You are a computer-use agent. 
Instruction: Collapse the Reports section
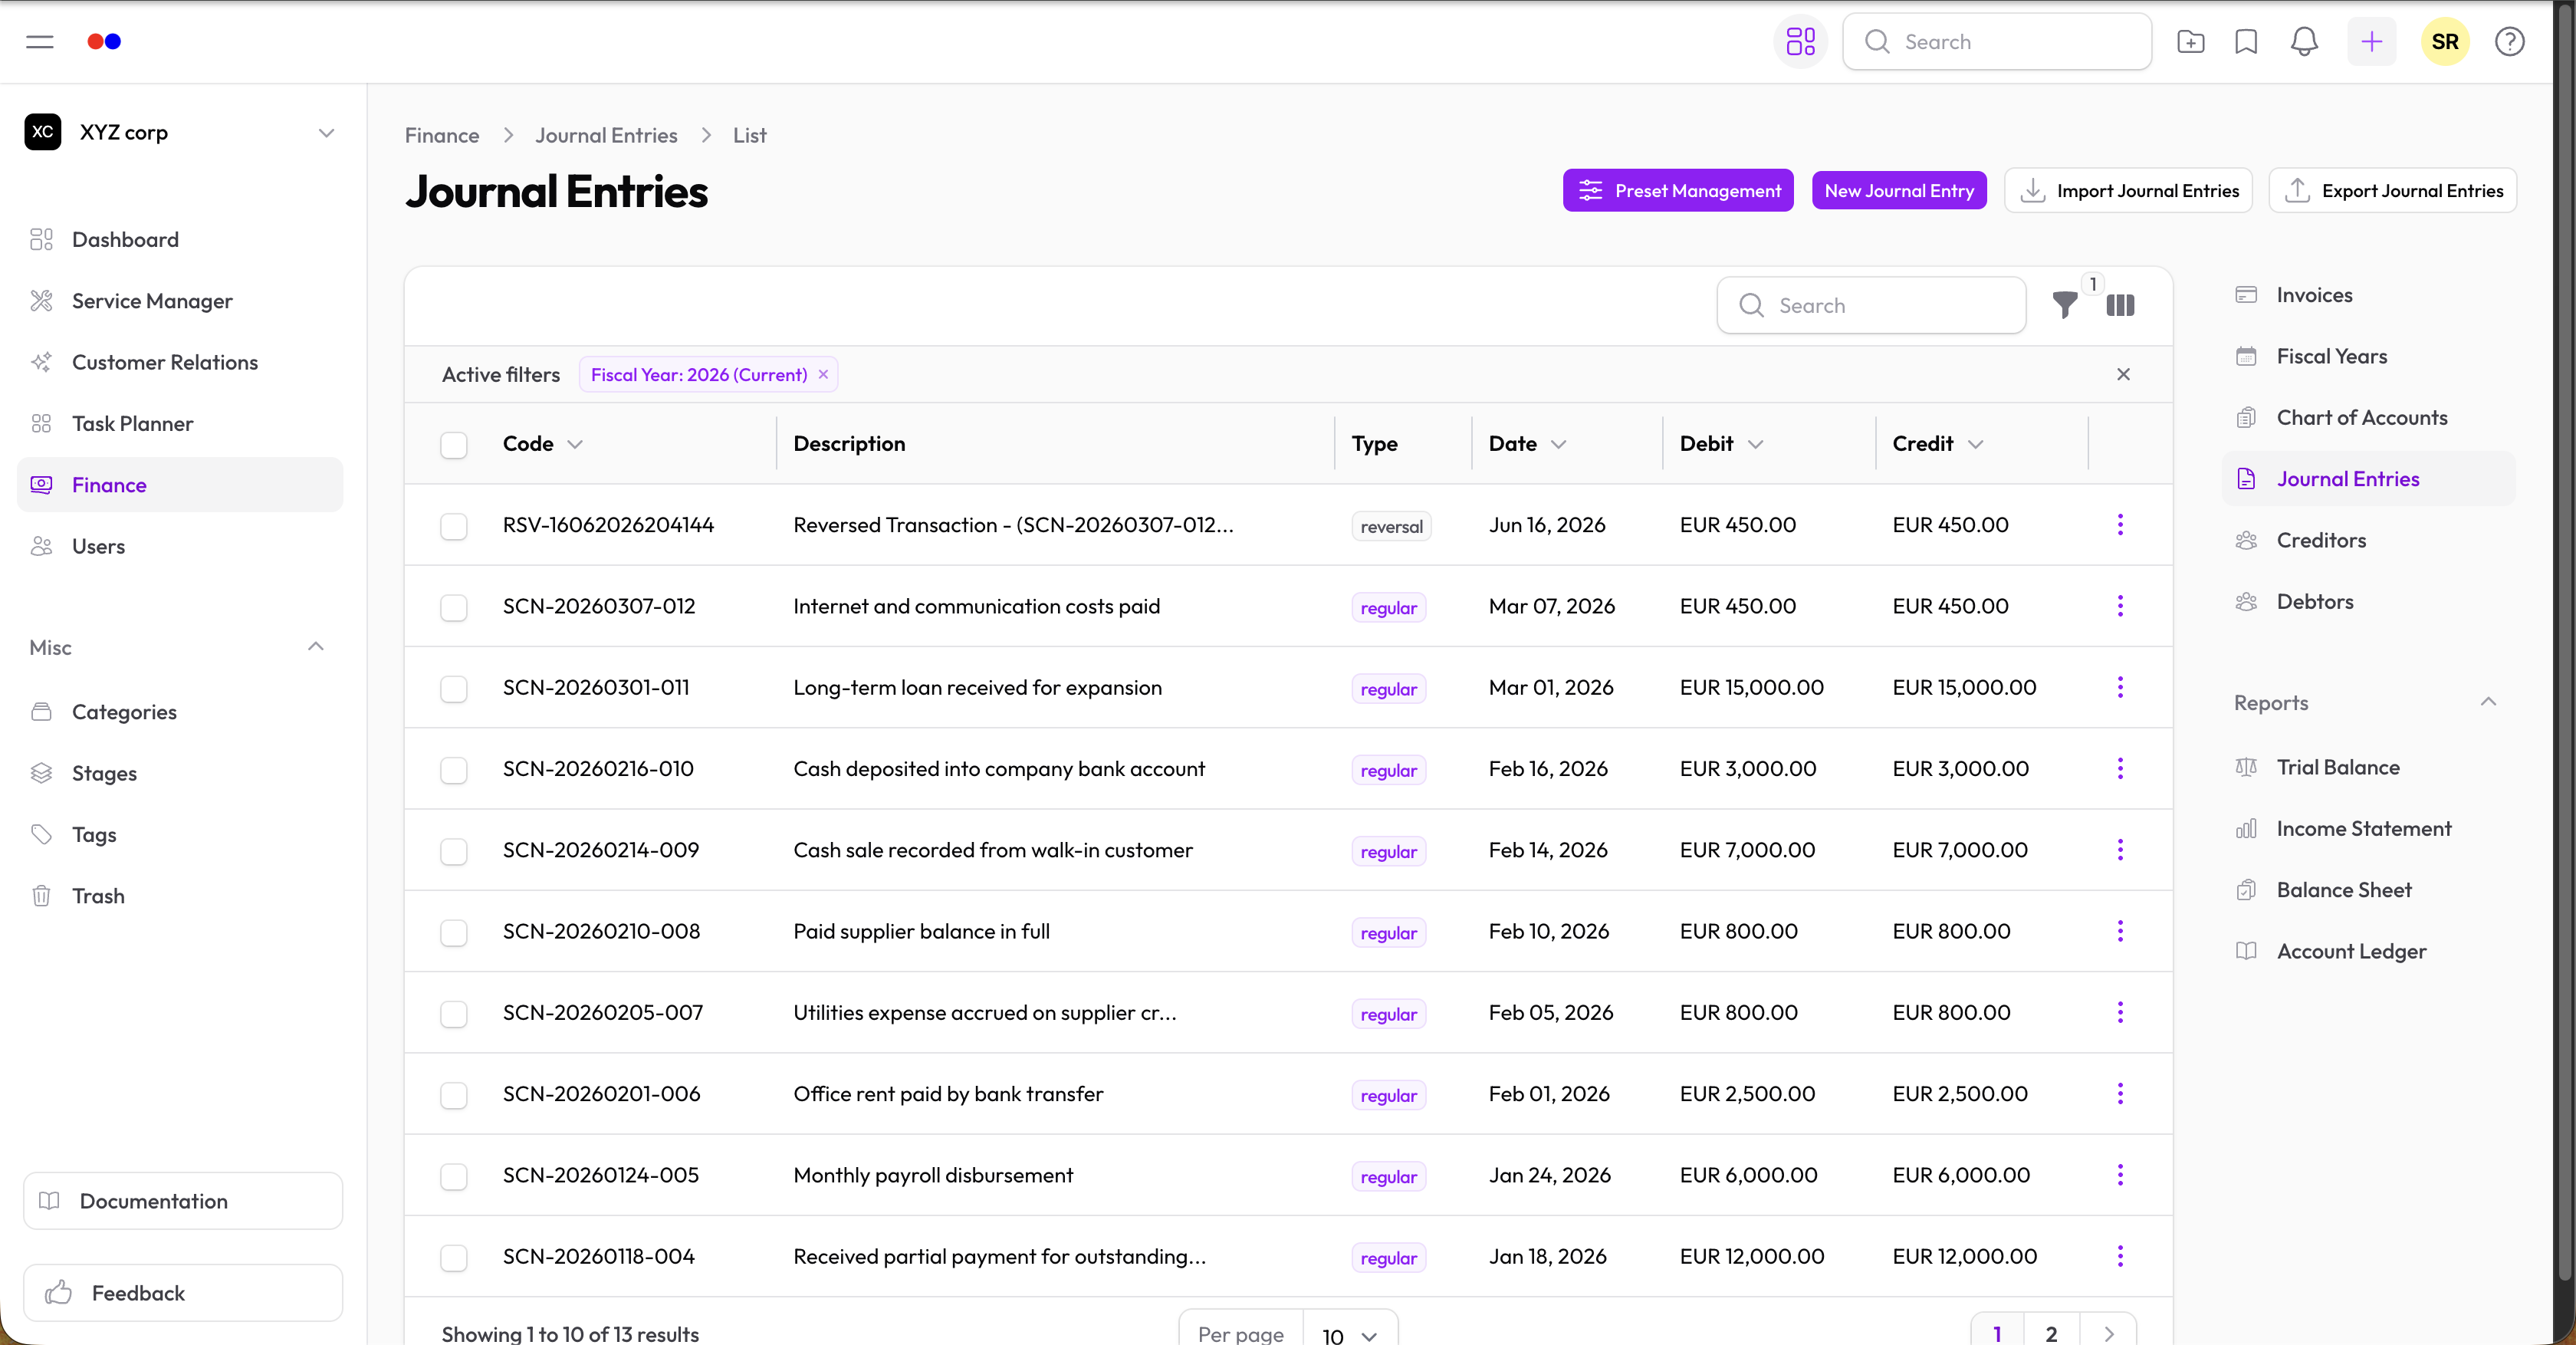(2488, 702)
